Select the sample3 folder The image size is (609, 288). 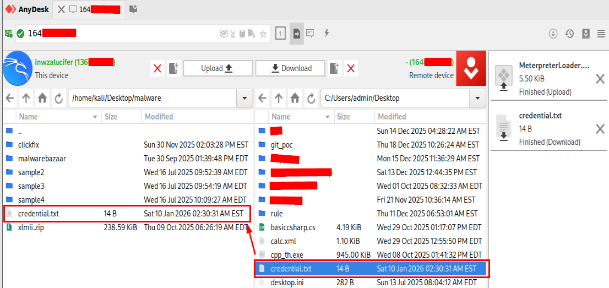coord(127,186)
